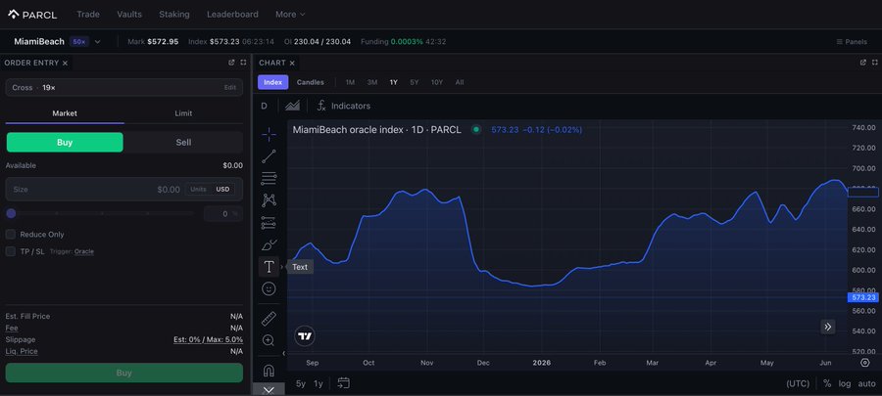Pop out the Order Entry panel
Viewport: 882px width, 396px height.
231,63
